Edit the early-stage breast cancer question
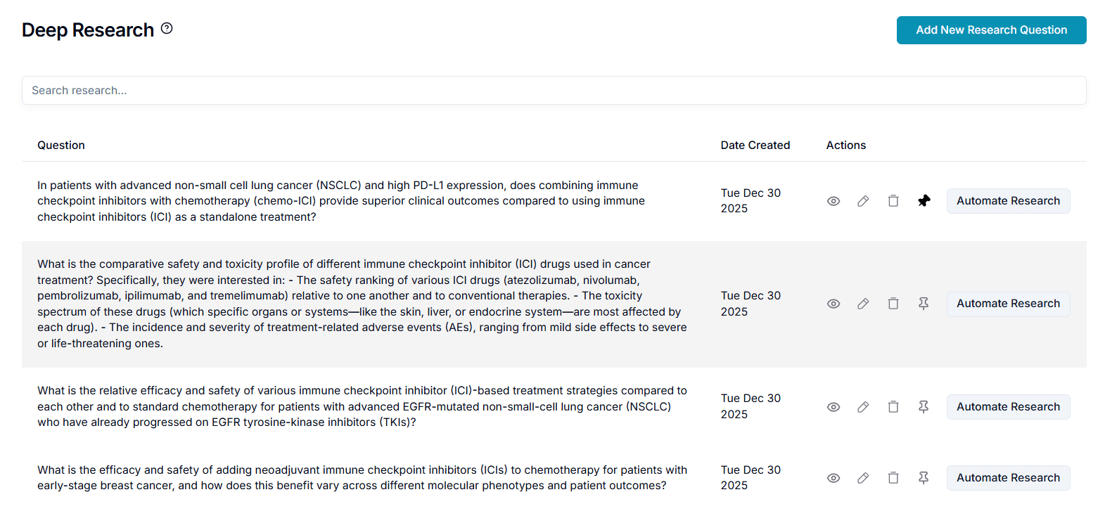 (x=863, y=478)
